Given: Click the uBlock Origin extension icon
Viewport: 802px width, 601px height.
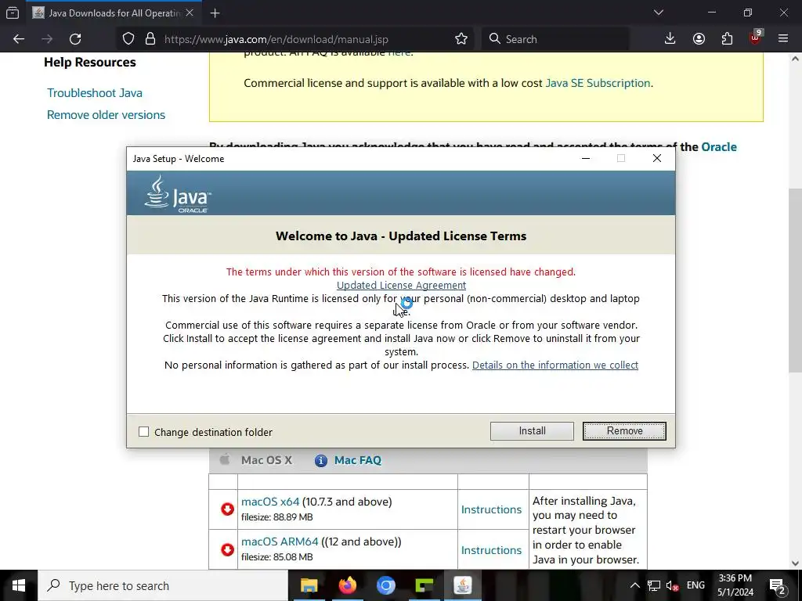Looking at the screenshot, I should (756, 38).
